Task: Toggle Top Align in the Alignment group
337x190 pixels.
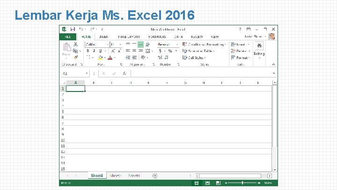Action: (x=128, y=45)
